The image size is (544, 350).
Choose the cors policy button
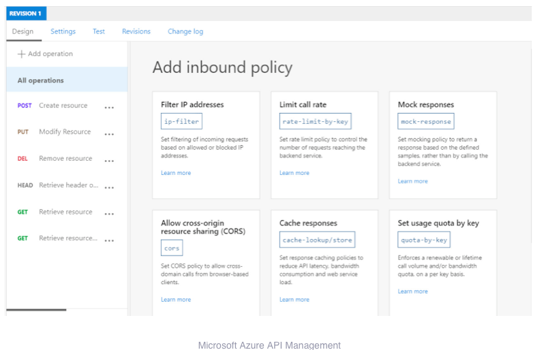172,248
